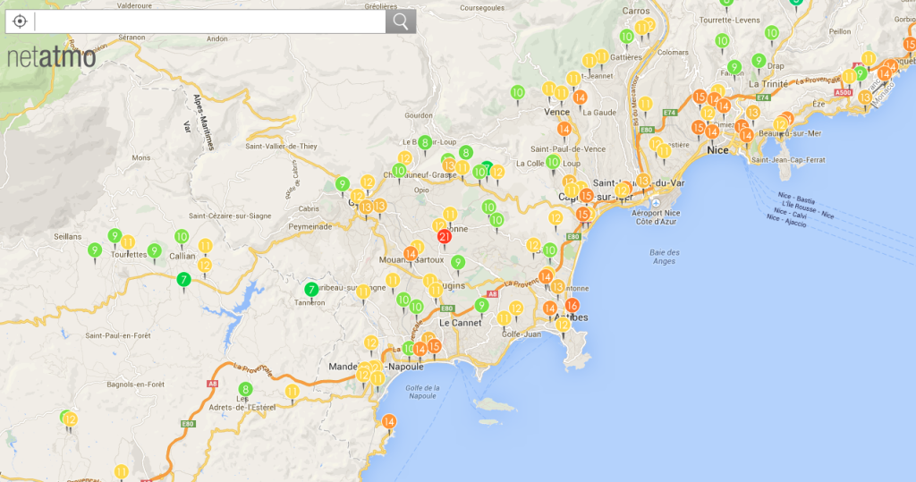The width and height of the screenshot is (916, 482).
Task: Select green 9 marker above Le Cannet
Action: point(482,306)
